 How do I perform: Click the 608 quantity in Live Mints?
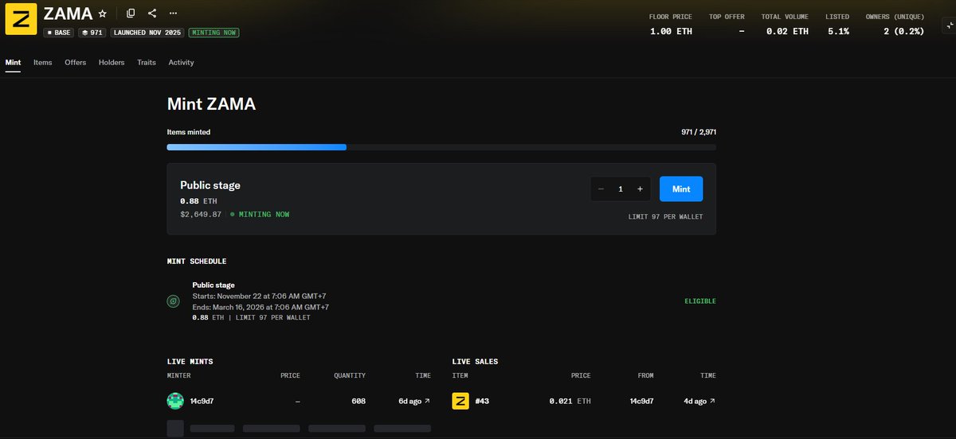click(358, 402)
